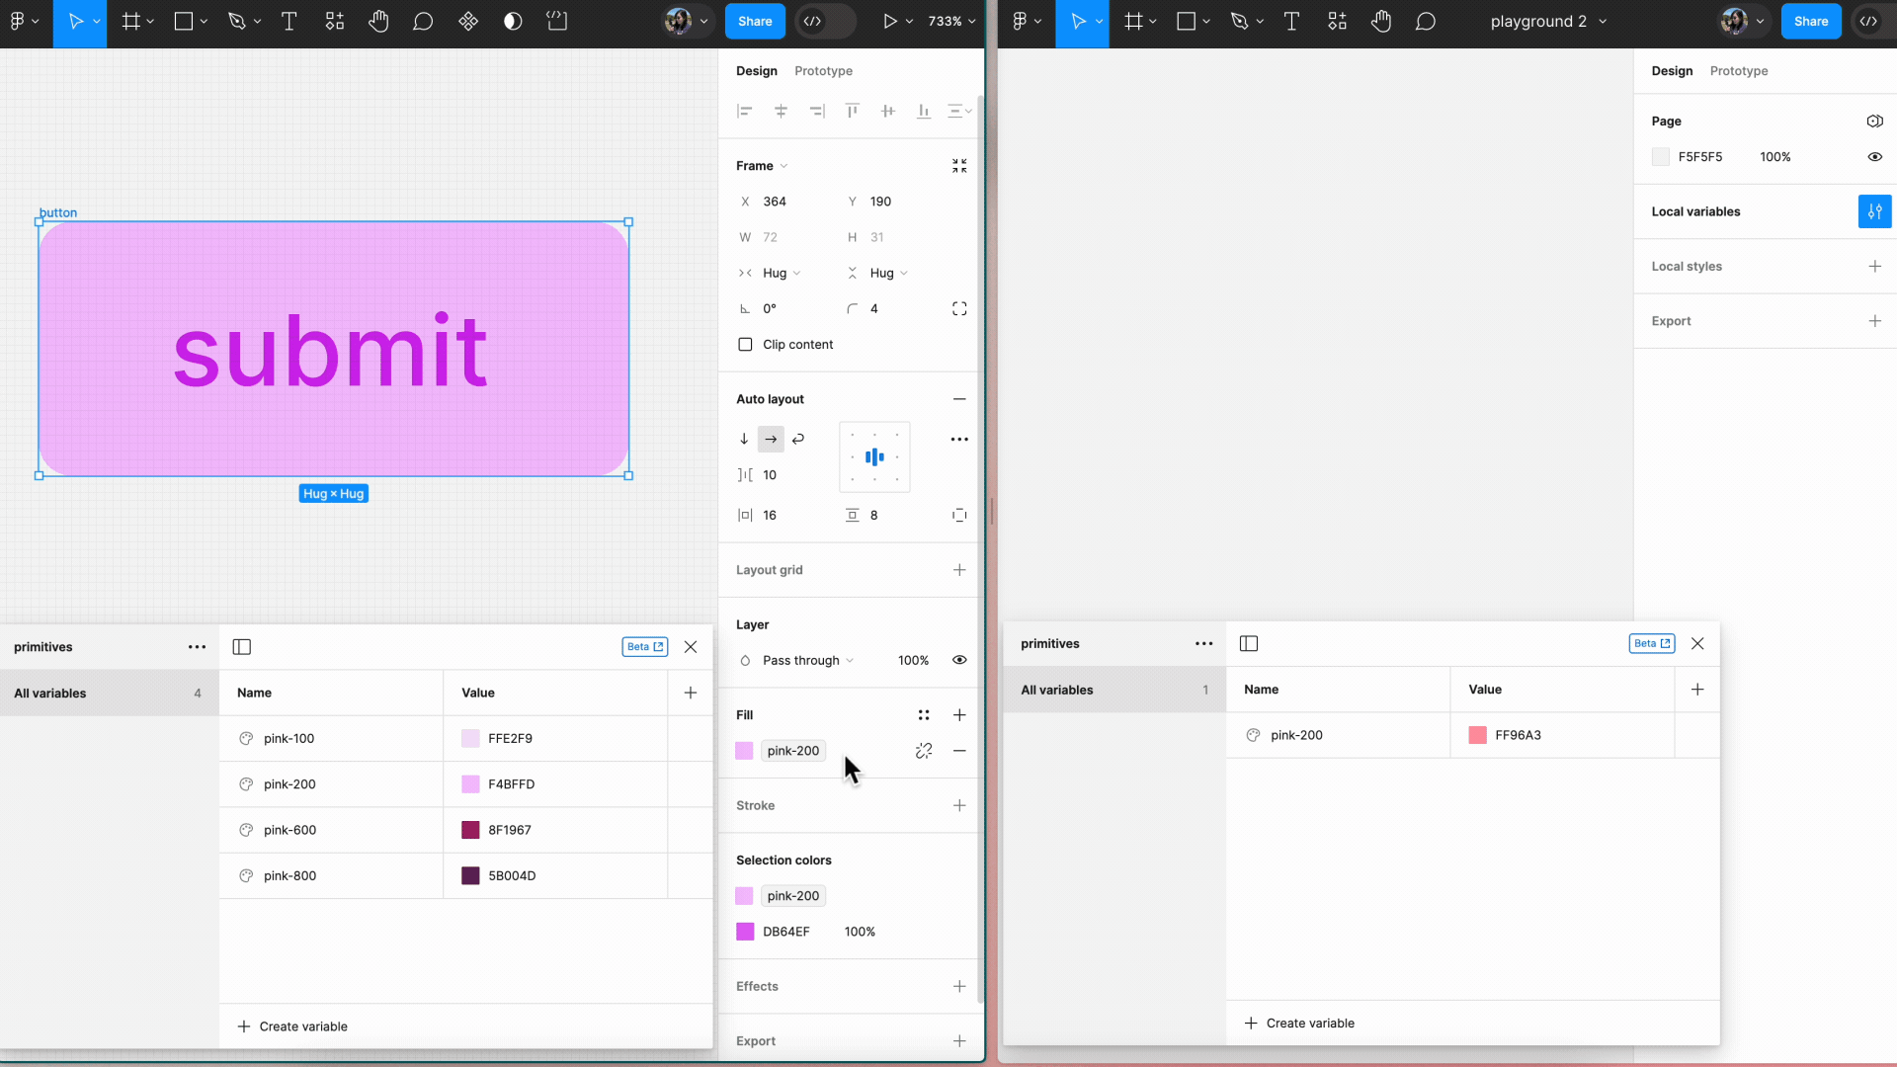Select the Hand tool in left toolbar
1897x1067 pixels.
(378, 21)
